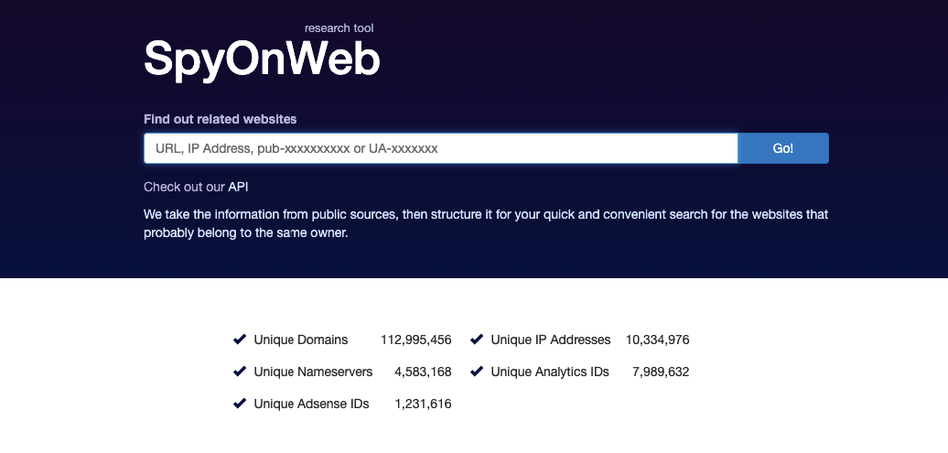Focus the URL or IP address search field
The image size is (948, 453).
[441, 148]
